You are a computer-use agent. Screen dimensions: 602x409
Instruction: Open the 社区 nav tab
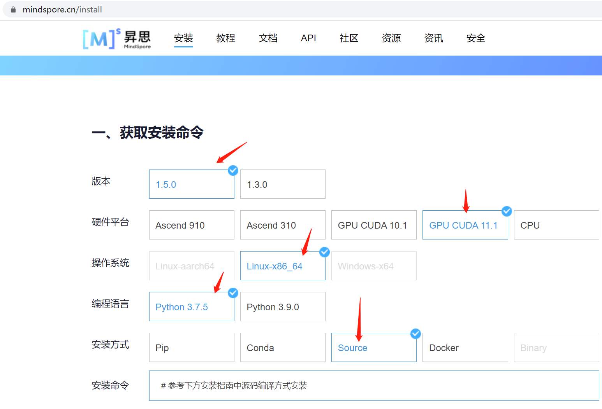(x=349, y=38)
